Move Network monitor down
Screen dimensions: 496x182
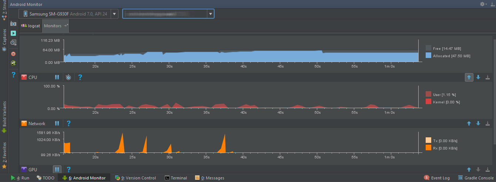point(478,123)
